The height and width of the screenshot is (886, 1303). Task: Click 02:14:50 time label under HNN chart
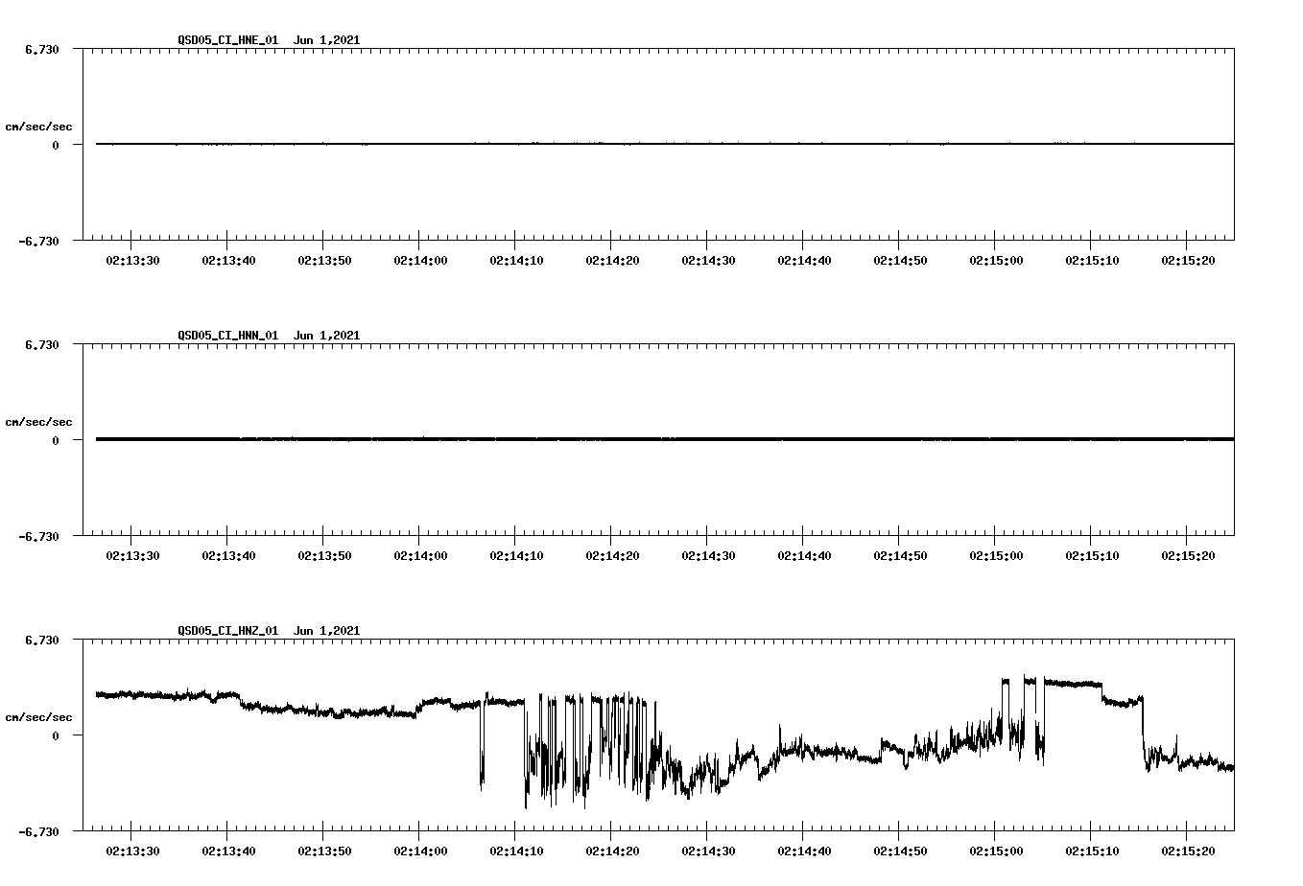point(900,556)
